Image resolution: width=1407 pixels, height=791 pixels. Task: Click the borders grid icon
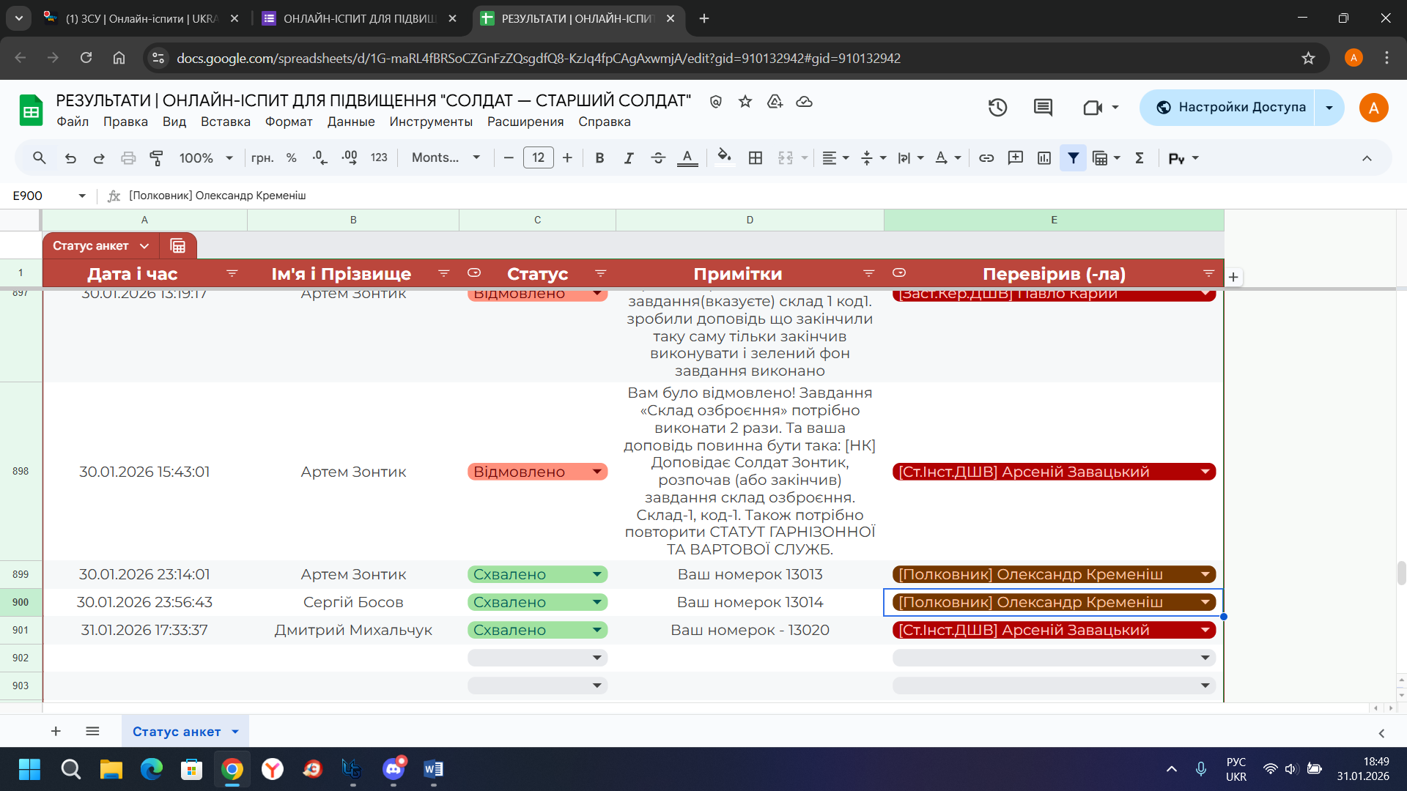756,157
